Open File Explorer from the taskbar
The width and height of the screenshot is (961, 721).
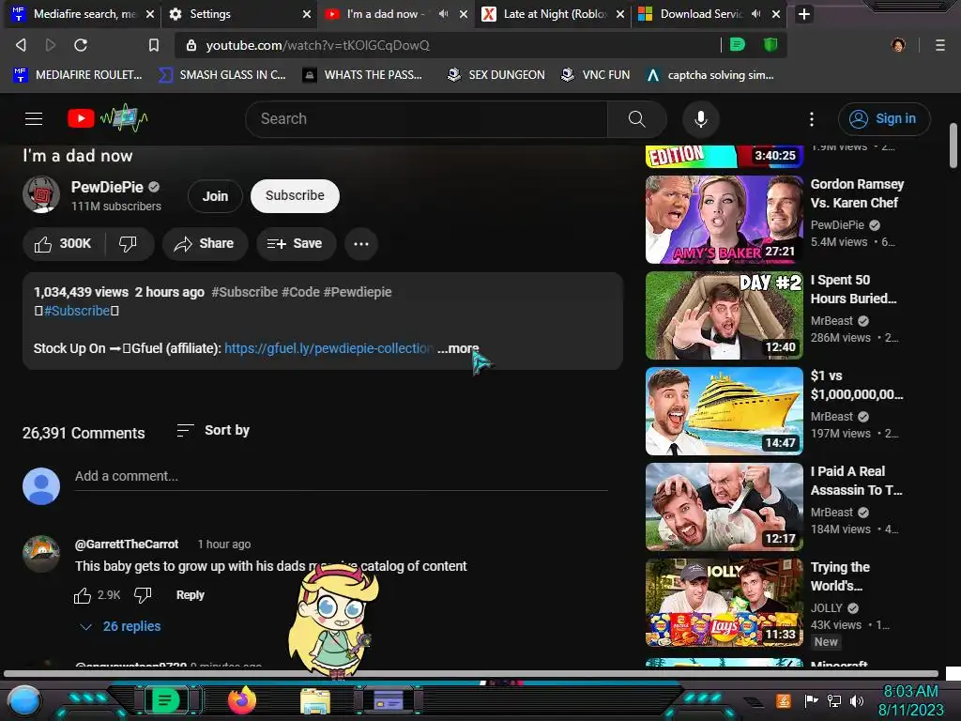(x=315, y=700)
